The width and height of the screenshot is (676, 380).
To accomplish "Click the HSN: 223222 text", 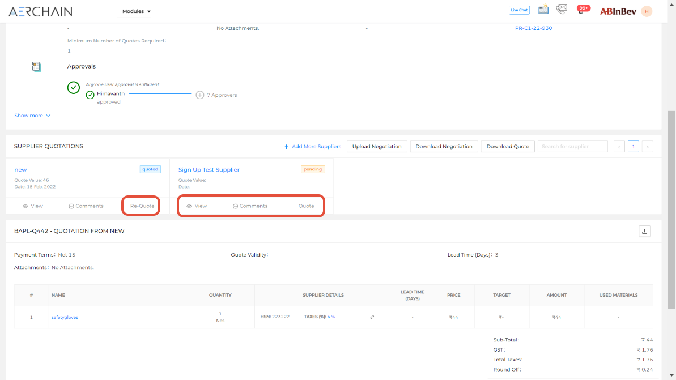I will (275, 317).
